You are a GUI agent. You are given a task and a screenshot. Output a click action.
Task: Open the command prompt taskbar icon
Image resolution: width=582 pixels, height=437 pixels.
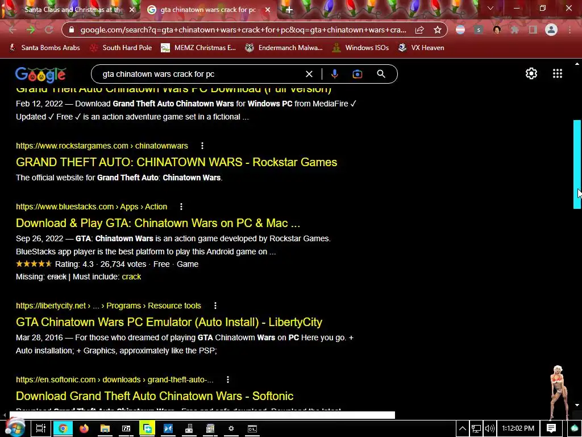pyautogui.click(x=252, y=428)
